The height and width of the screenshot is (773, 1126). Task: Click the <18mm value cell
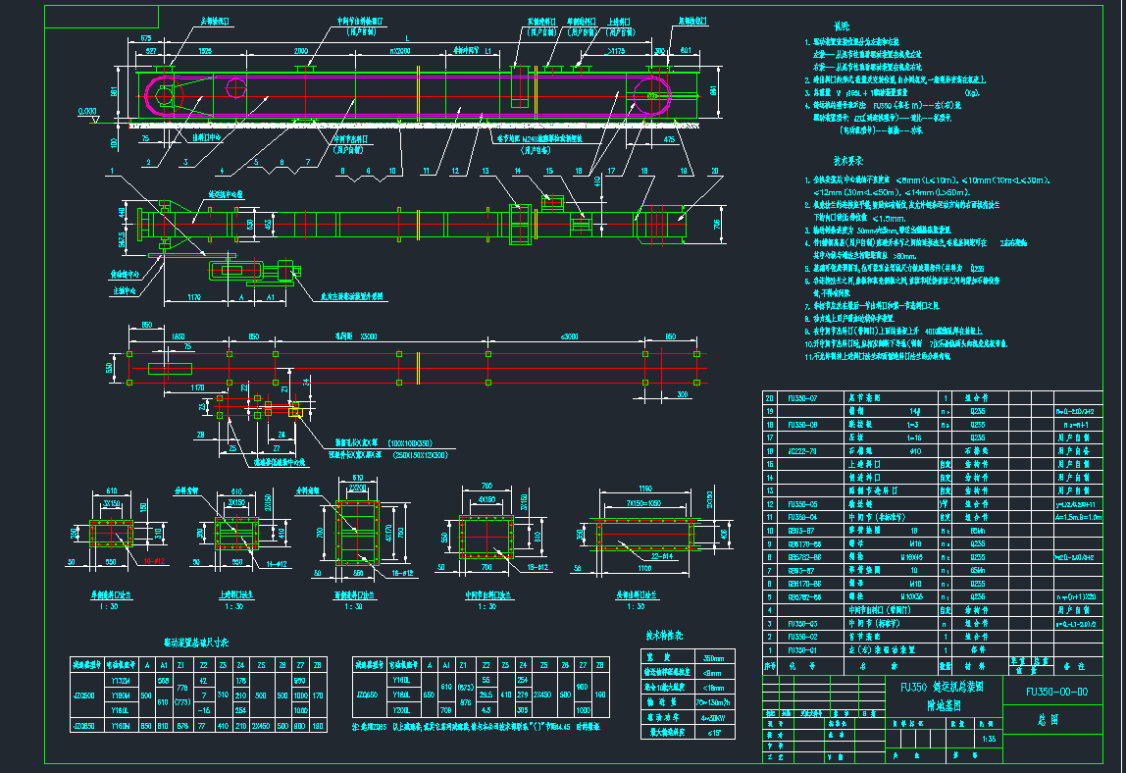click(x=714, y=689)
